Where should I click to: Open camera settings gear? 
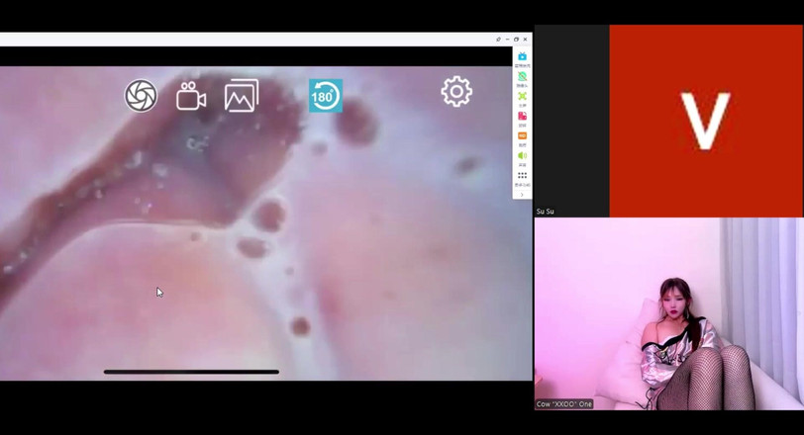point(456,92)
